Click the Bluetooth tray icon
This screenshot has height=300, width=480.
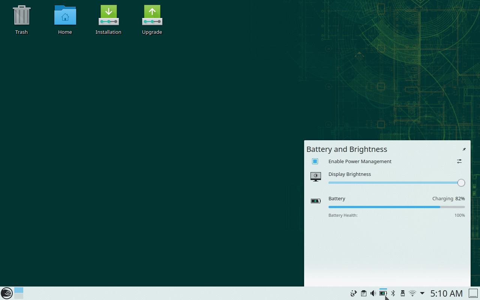click(x=393, y=293)
